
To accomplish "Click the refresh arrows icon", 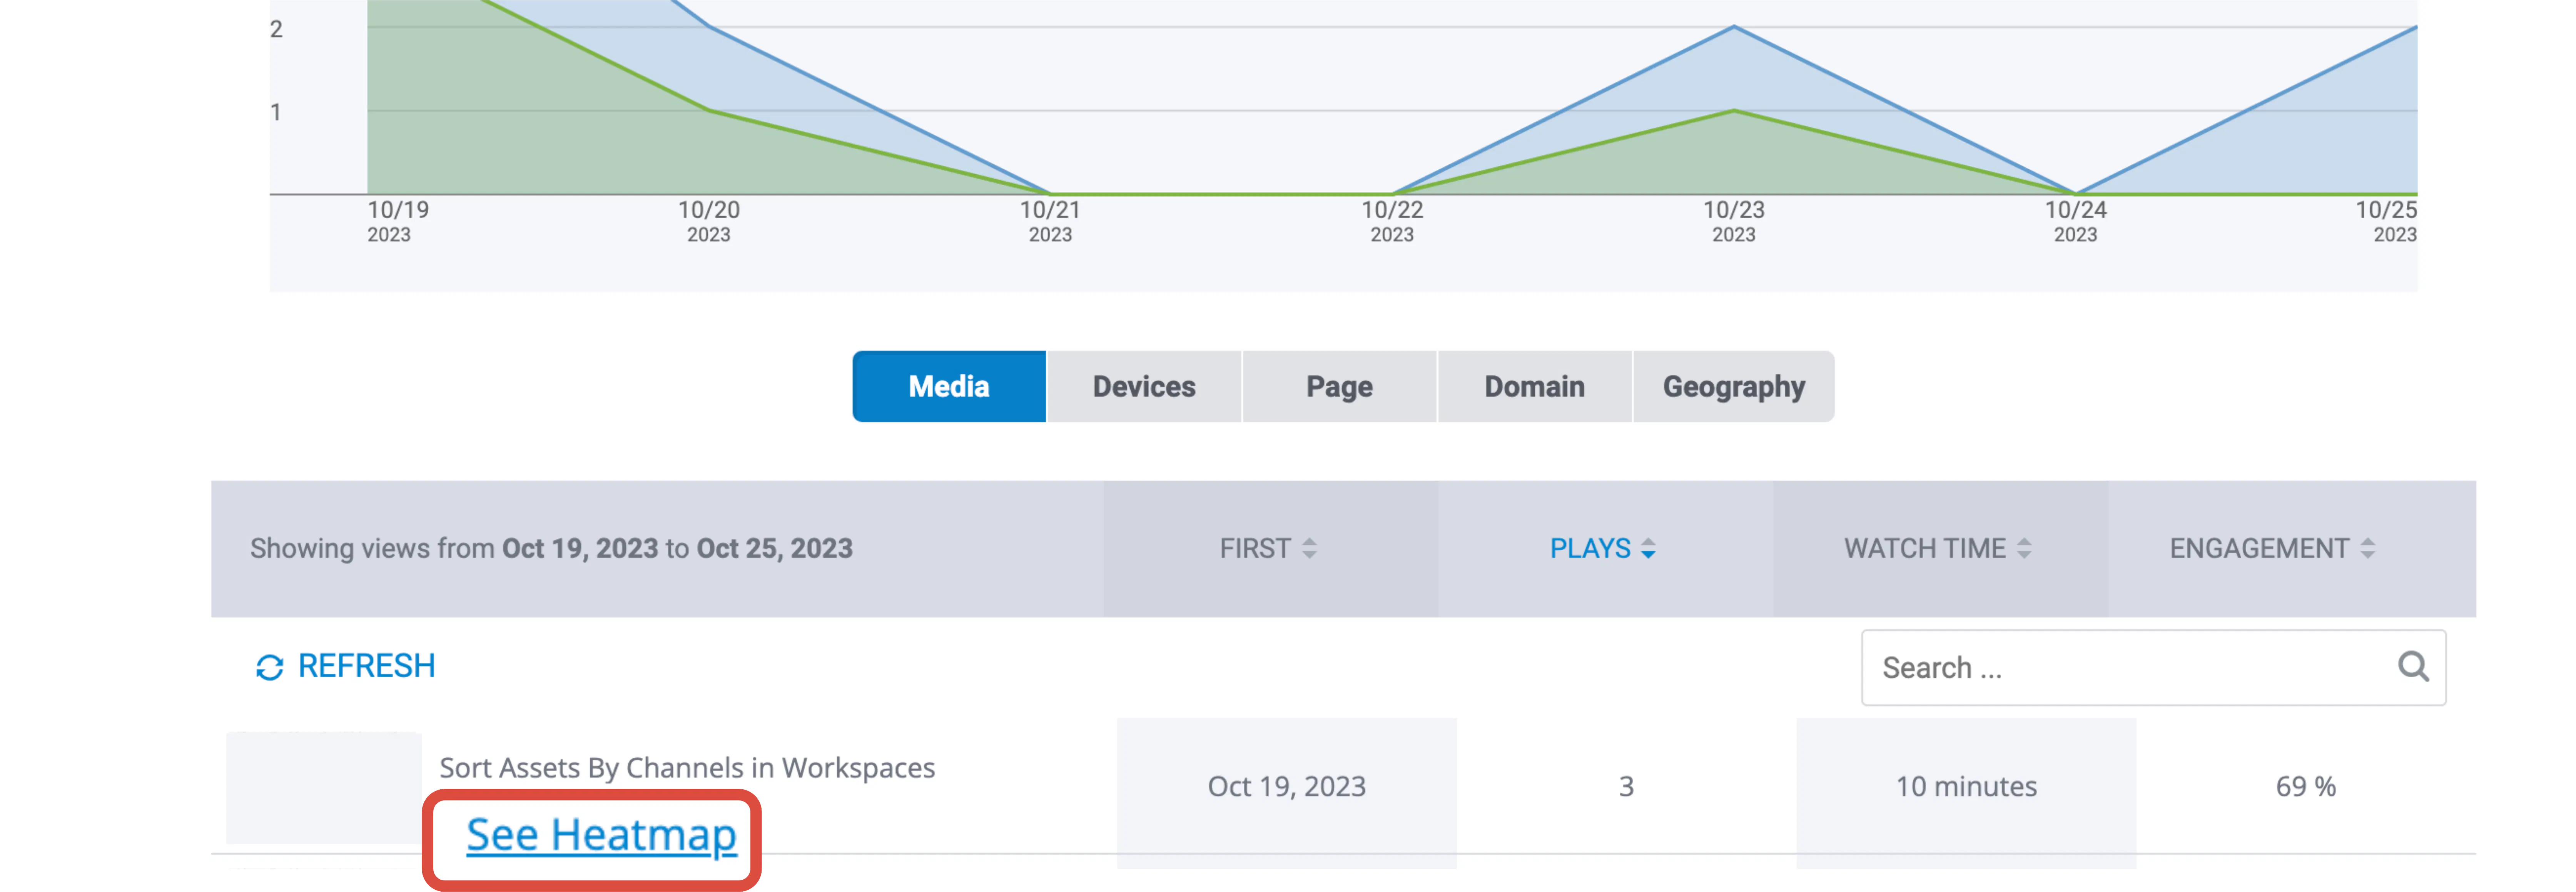I will tap(270, 667).
